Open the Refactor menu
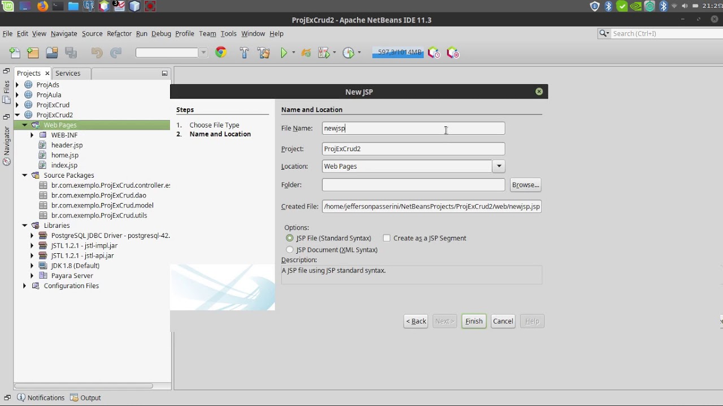Viewport: 723px width, 406px height. pyautogui.click(x=119, y=33)
